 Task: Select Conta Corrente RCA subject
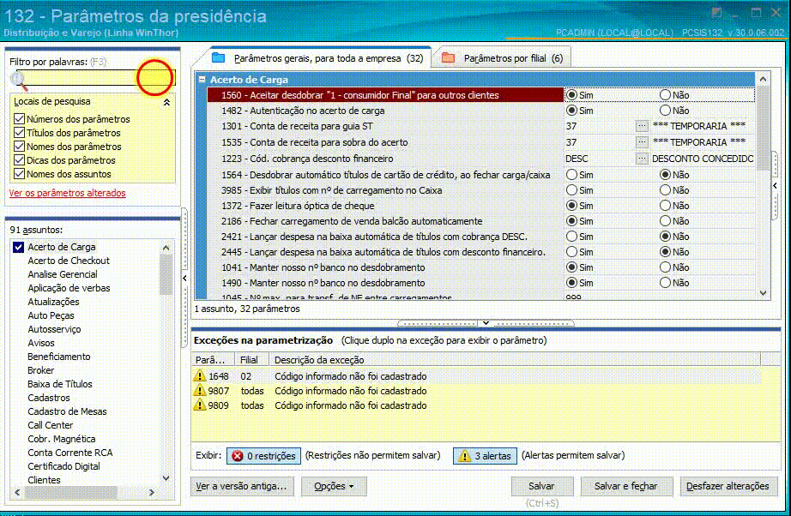click(70, 453)
